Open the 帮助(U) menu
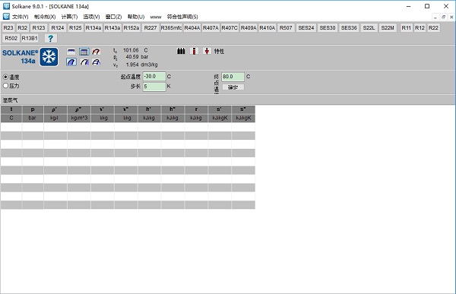Screen dimensions: 456x294 click(x=136, y=17)
